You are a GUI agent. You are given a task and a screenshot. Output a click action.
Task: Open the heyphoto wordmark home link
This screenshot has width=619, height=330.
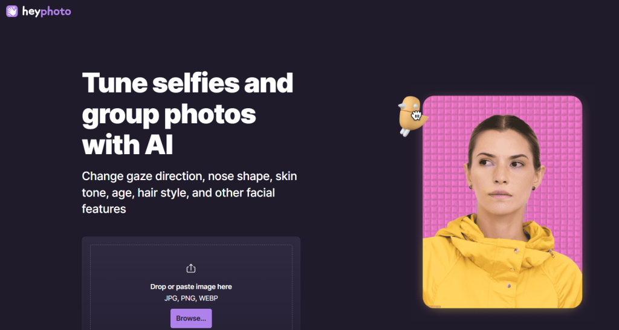pos(47,12)
